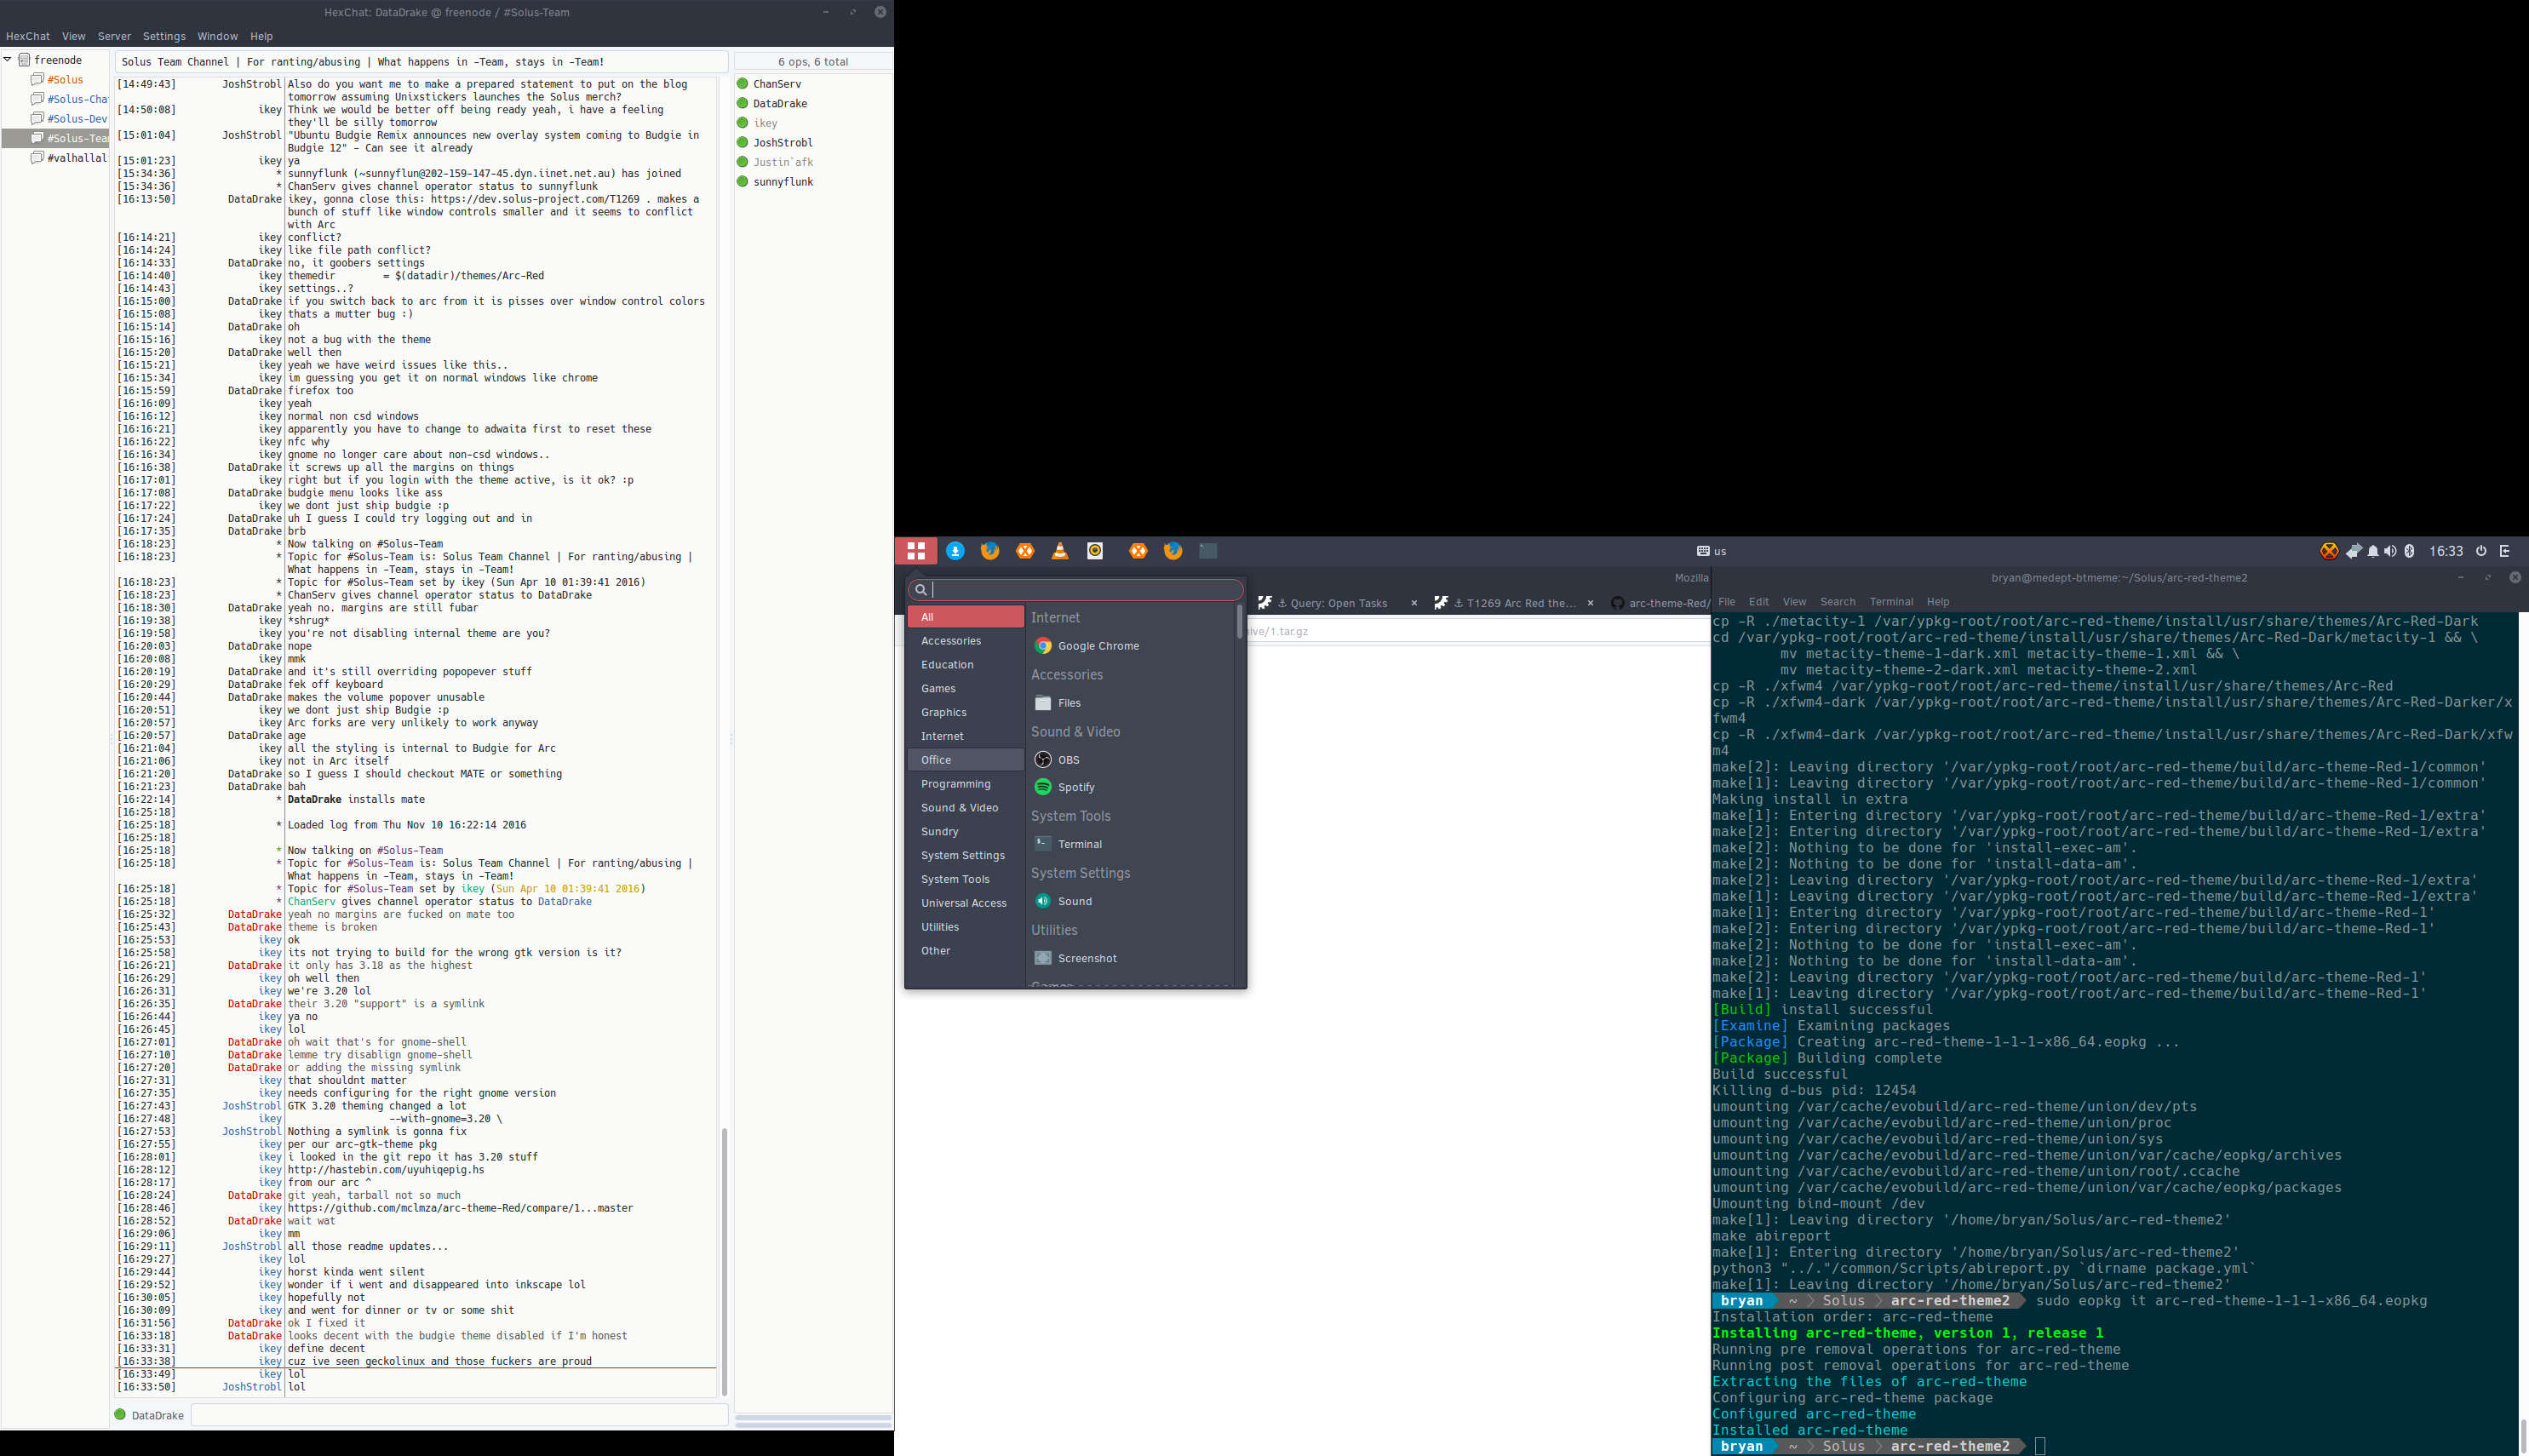This screenshot has width=2529, height=1456.
Task: Click the HexChat launcher left of VLC
Action: tap(1025, 551)
